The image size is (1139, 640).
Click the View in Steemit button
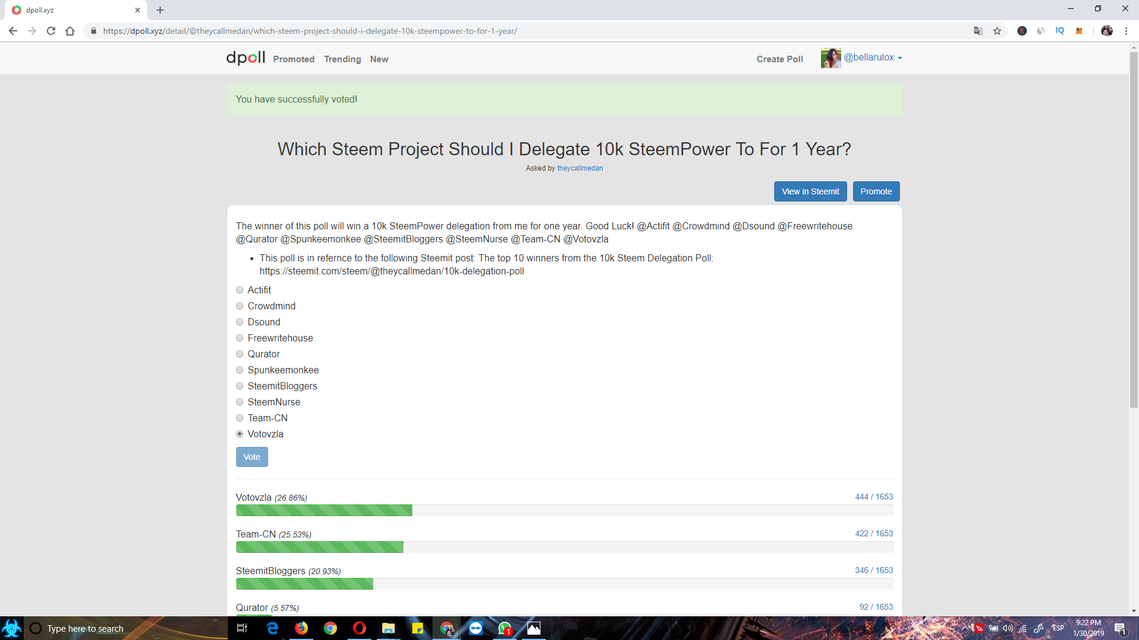[x=810, y=191]
